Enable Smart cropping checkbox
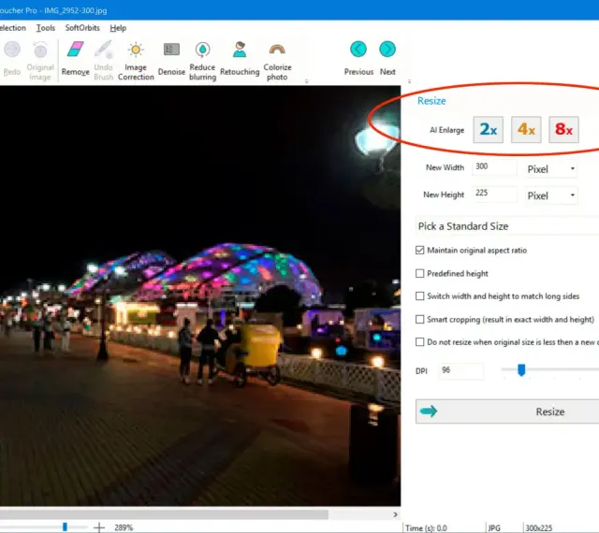599x533 pixels. 420,319
